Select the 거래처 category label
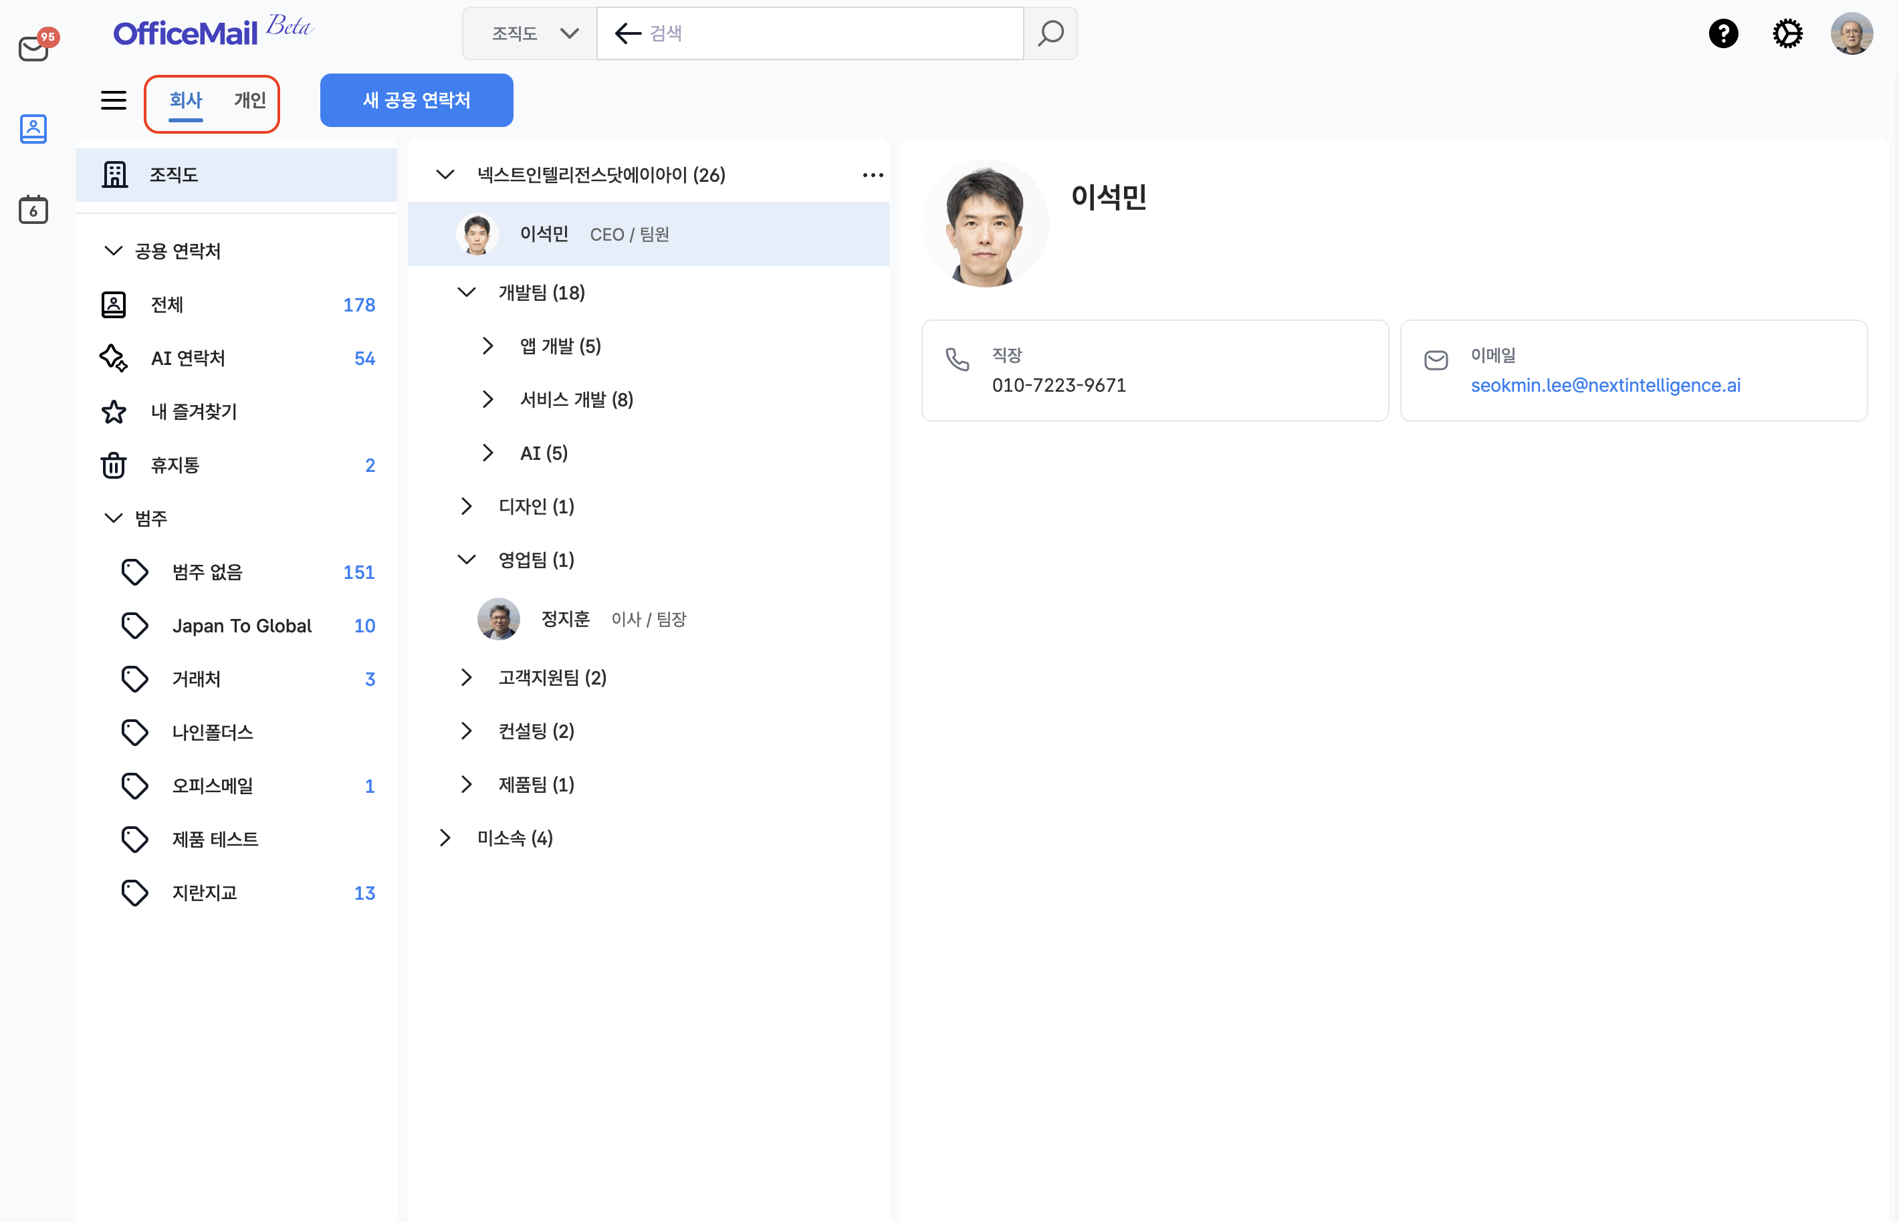The height and width of the screenshot is (1222, 1899). coord(197,679)
